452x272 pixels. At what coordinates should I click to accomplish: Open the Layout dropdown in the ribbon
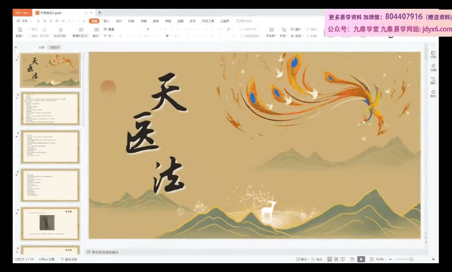96,36
